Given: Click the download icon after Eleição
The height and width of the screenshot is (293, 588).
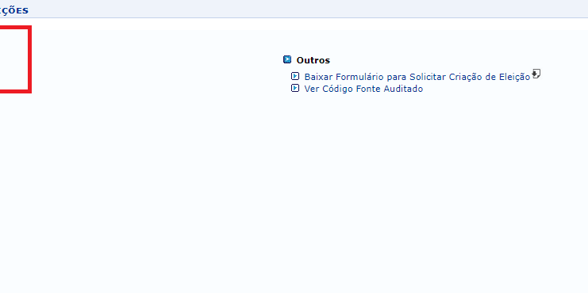Looking at the screenshot, I should [x=536, y=74].
